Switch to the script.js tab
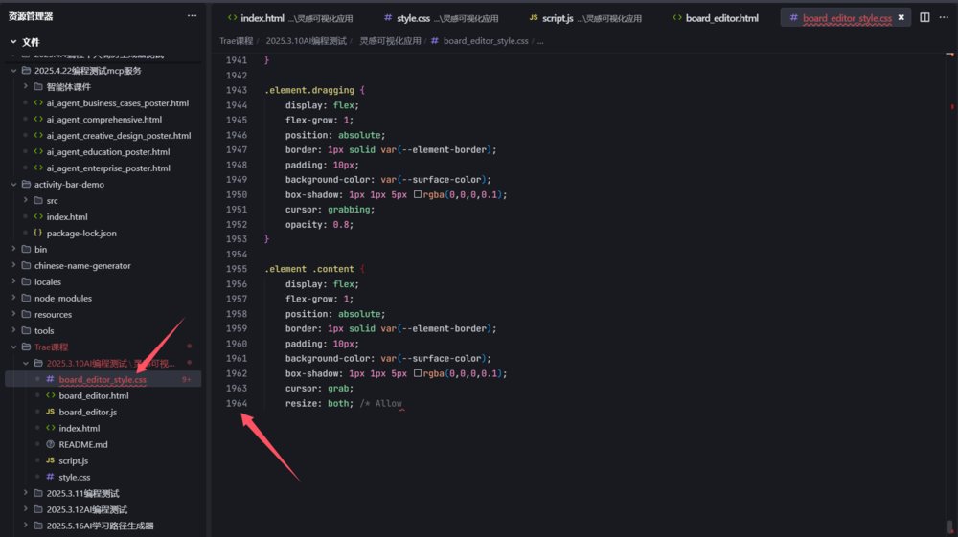The image size is (958, 537). click(555, 18)
